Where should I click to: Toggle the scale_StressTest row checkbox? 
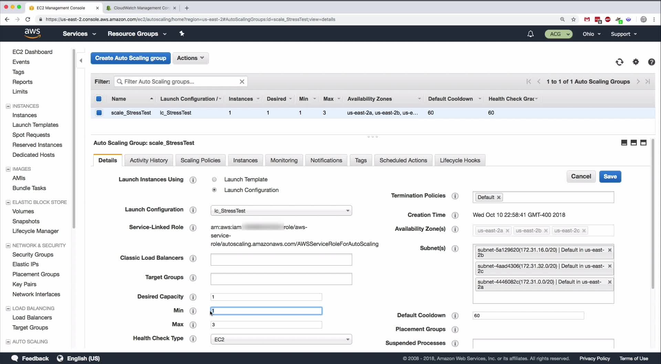pos(99,113)
